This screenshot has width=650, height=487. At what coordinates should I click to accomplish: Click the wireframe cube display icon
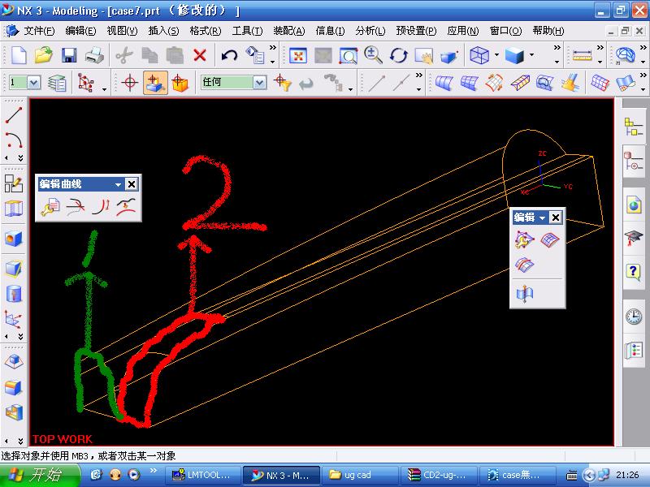click(x=479, y=55)
